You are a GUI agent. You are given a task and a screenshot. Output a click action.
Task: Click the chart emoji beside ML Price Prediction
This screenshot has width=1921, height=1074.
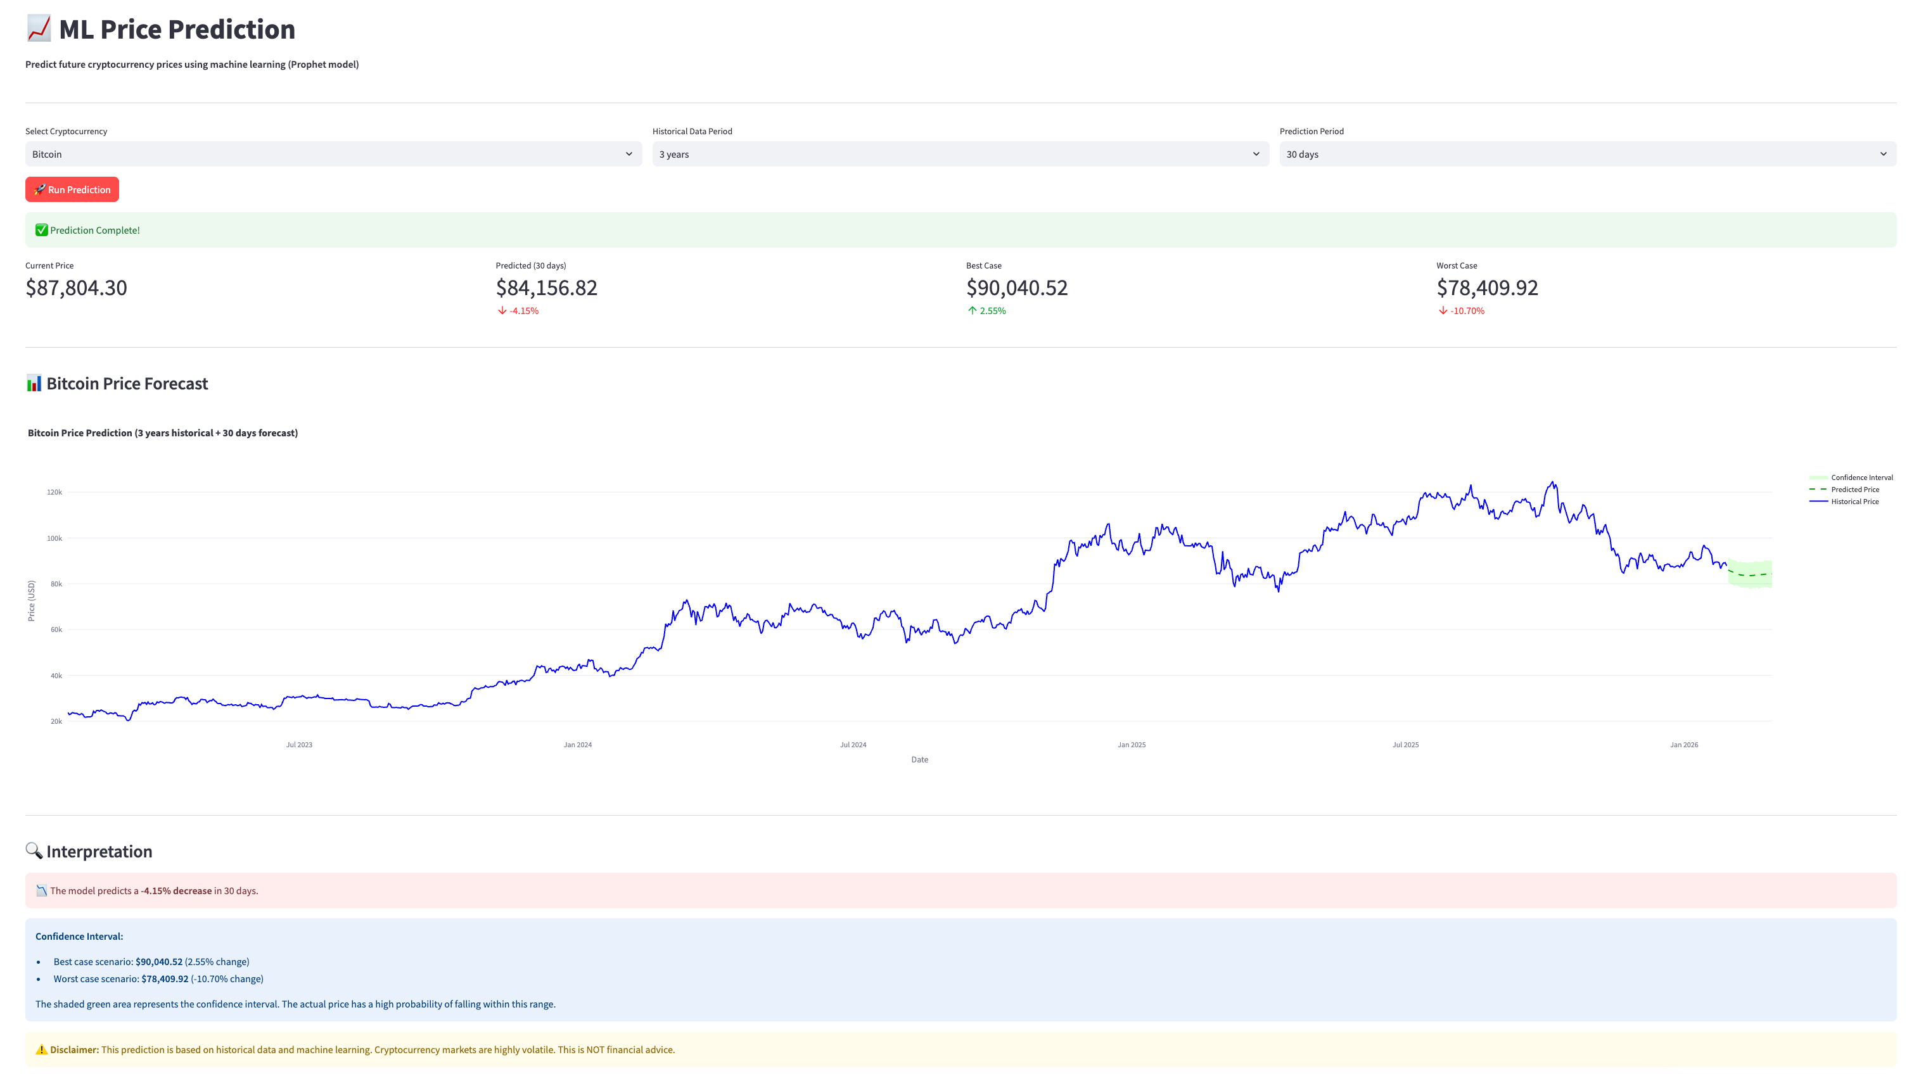[x=39, y=29]
